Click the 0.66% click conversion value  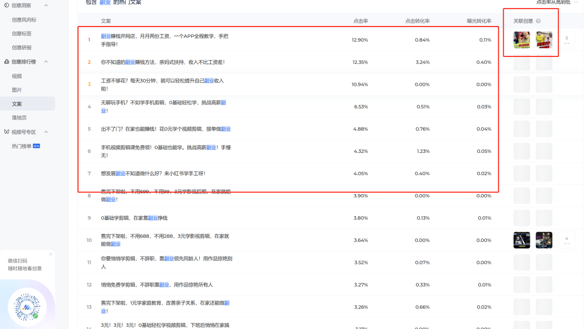(x=422, y=307)
